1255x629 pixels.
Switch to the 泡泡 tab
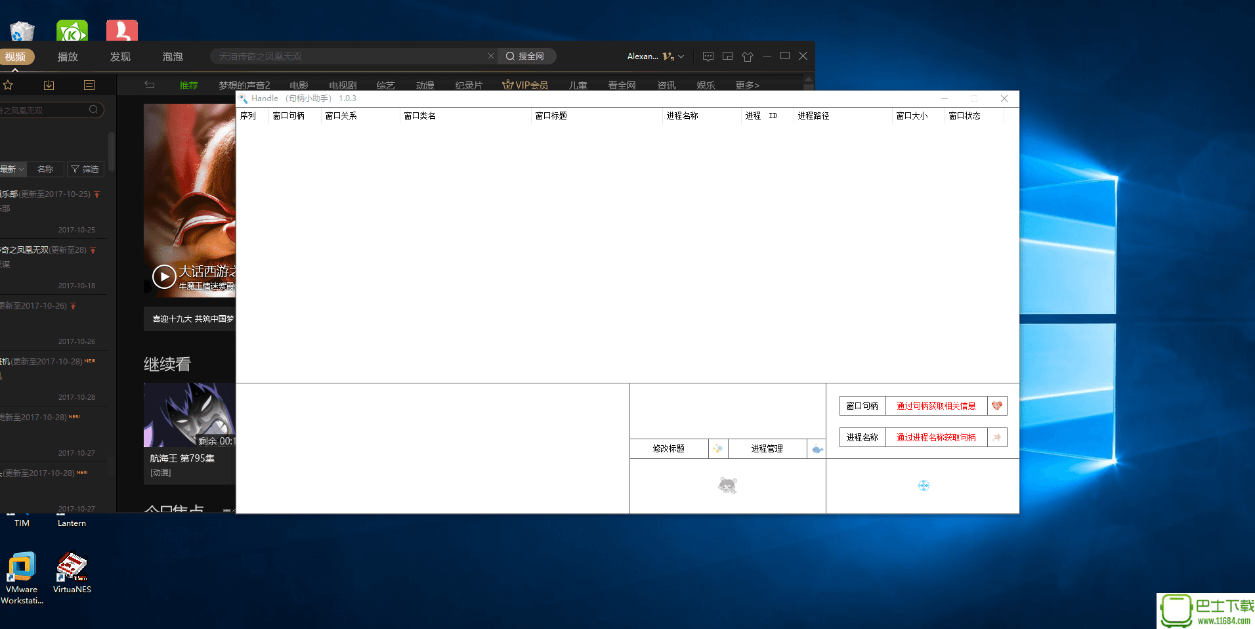pos(173,56)
